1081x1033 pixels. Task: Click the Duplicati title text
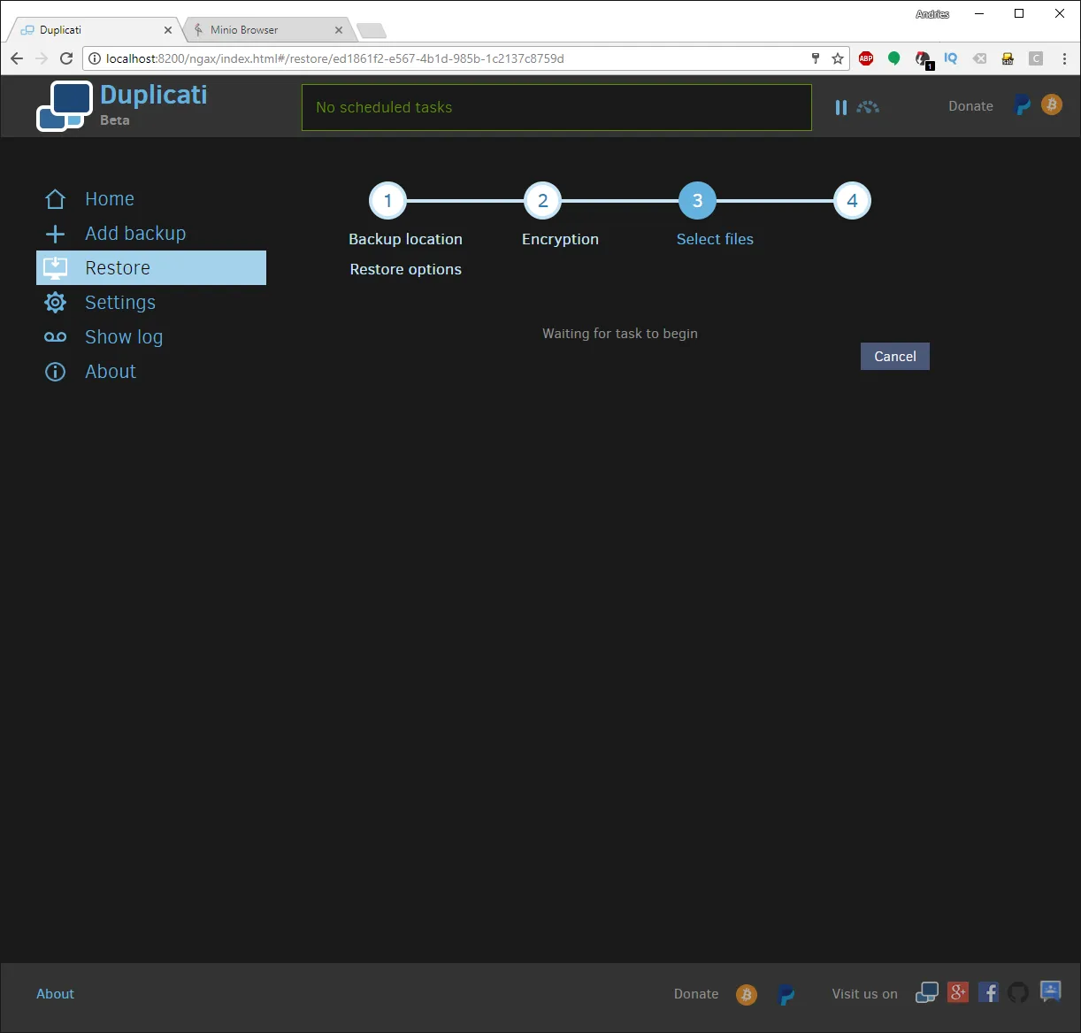tap(154, 95)
